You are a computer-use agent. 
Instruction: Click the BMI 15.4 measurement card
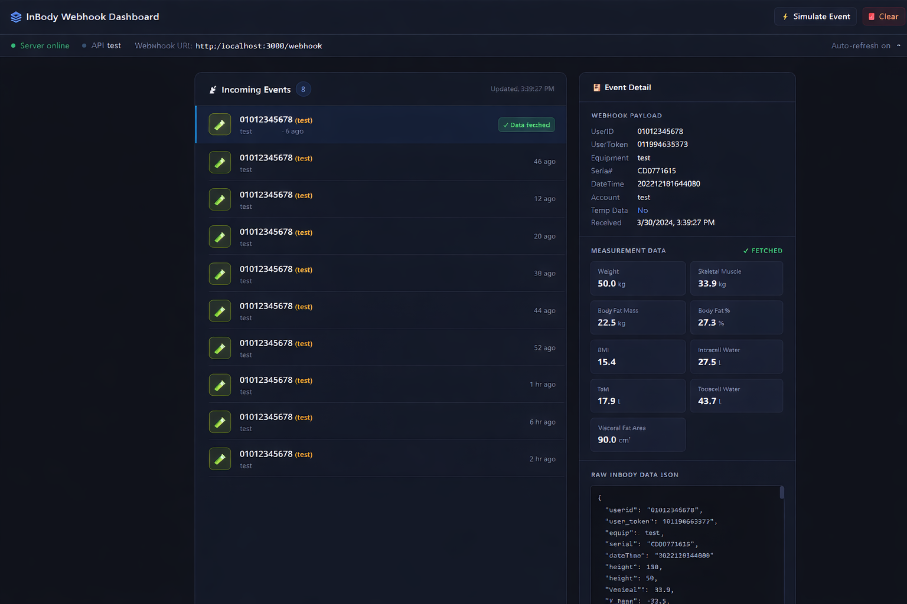(x=638, y=356)
